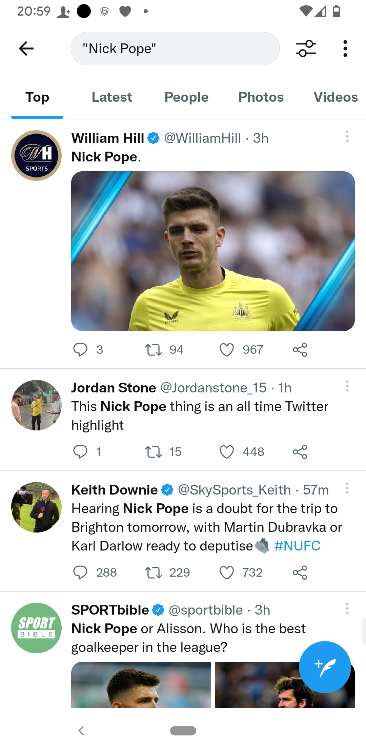Image resolution: width=366 pixels, height=753 pixels.
Task: Expand options menu on SPORTbible tweet
Action: pyautogui.click(x=347, y=609)
